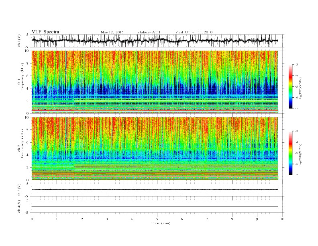
Task: Click the "Time (min)" axis title
Action: click(x=161, y=223)
